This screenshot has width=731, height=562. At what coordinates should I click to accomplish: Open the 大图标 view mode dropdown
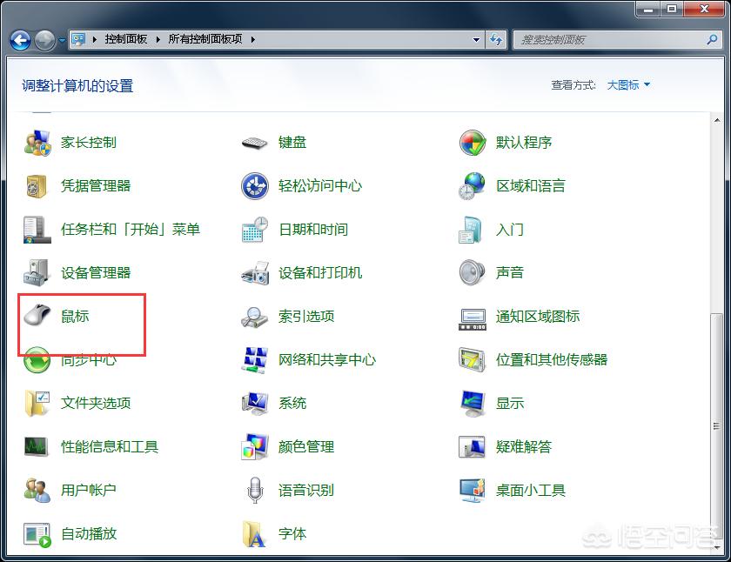tap(628, 85)
